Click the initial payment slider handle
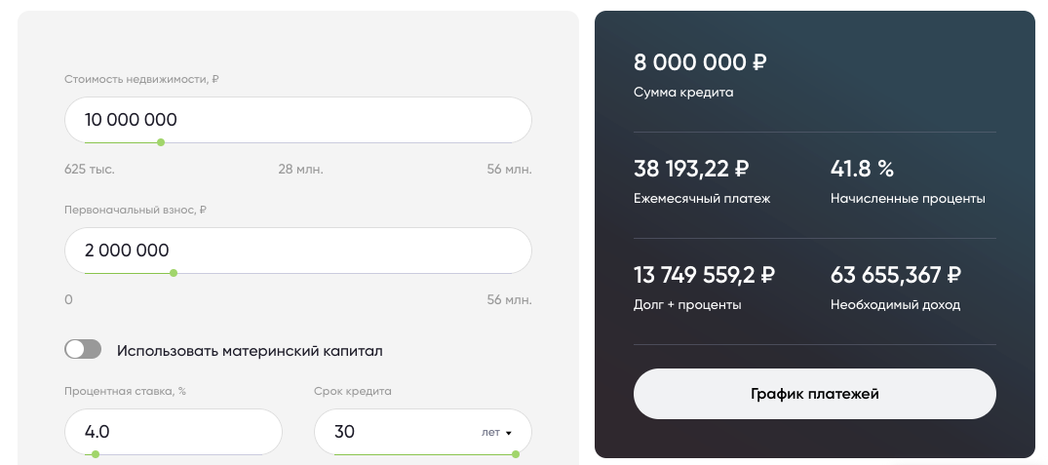 pos(174,273)
